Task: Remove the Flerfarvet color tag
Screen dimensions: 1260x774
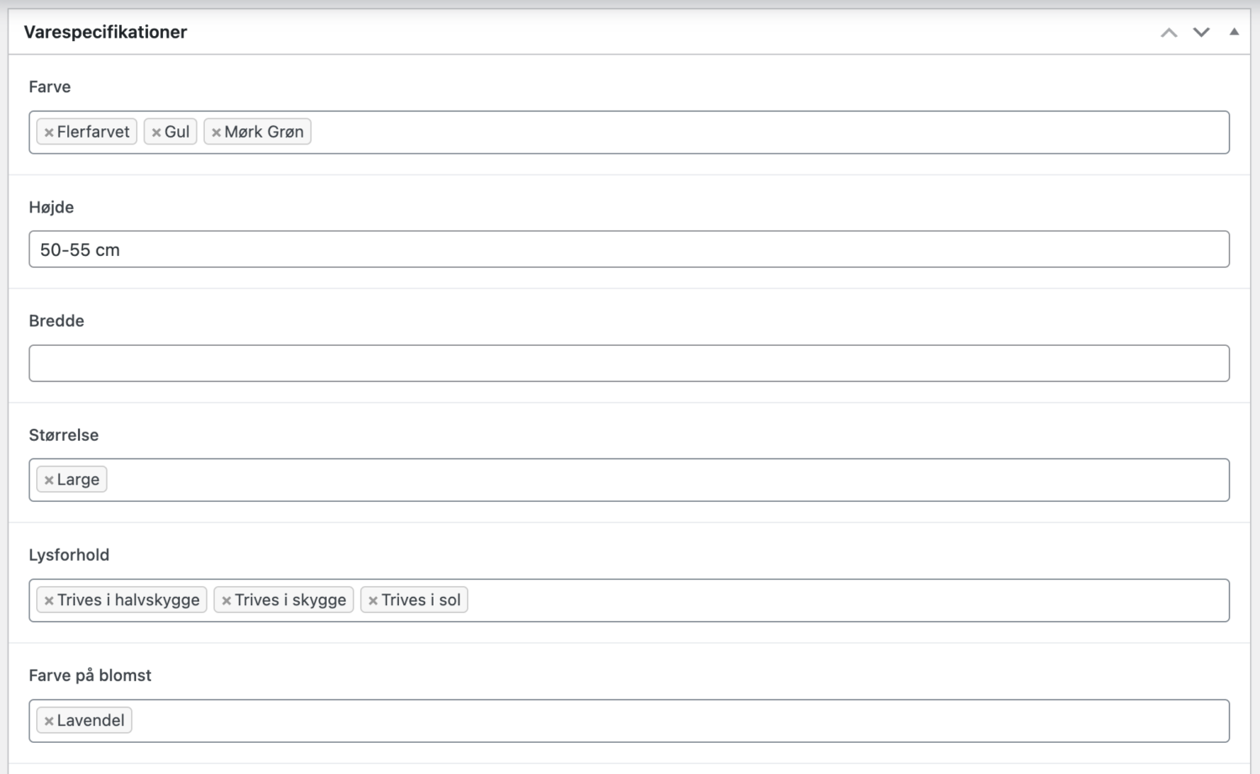Action: pos(49,133)
